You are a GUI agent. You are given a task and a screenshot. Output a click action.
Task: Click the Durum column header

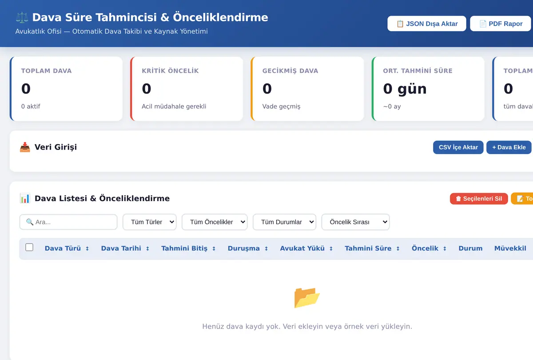(470, 249)
